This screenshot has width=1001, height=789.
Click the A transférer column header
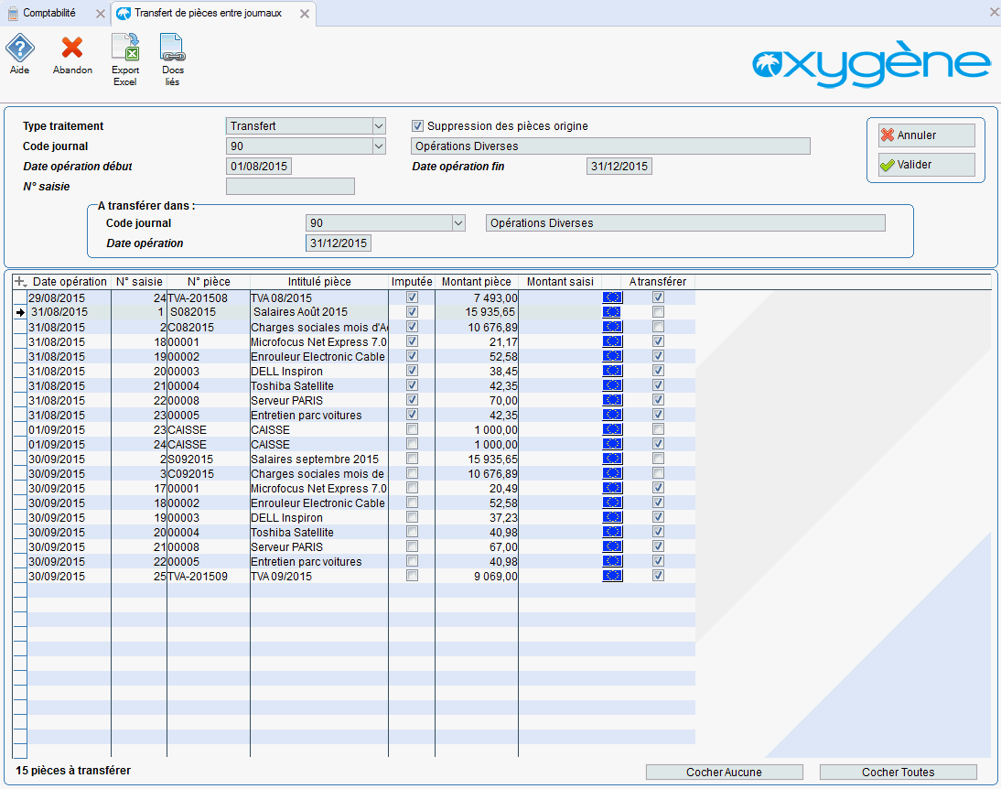[x=658, y=282]
